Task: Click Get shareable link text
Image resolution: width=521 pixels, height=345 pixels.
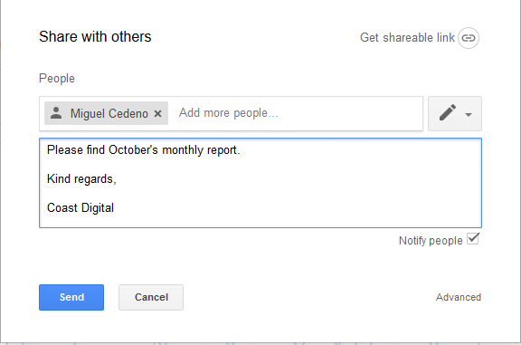Action: point(407,38)
